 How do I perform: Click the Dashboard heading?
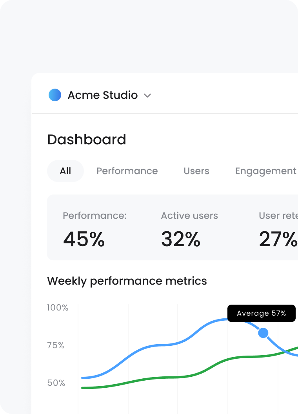coord(86,140)
